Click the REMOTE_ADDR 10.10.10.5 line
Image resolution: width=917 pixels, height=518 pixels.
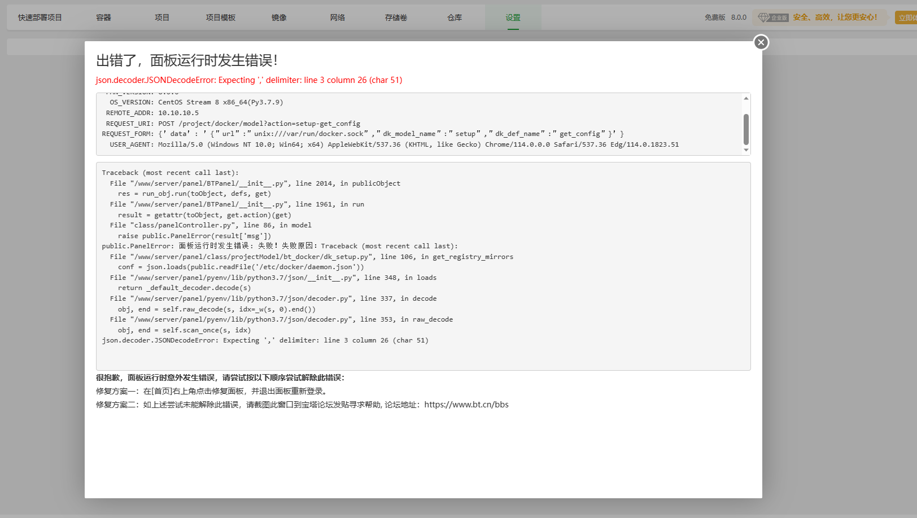(x=152, y=113)
